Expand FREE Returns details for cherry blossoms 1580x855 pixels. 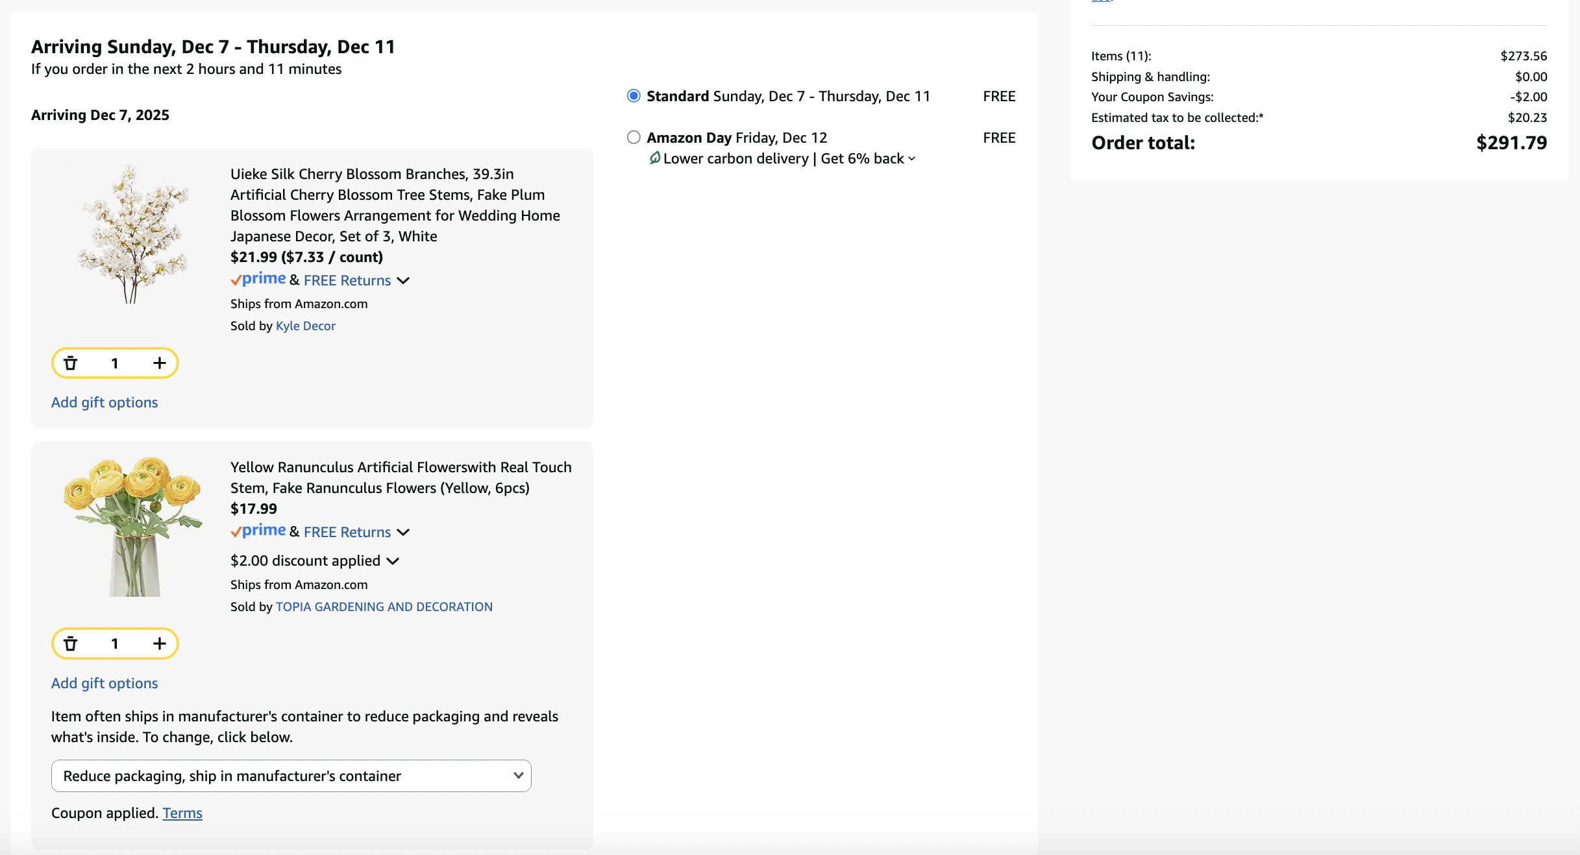403,280
